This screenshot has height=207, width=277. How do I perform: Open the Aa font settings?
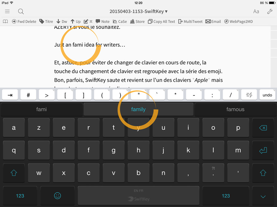[x=256, y=12]
